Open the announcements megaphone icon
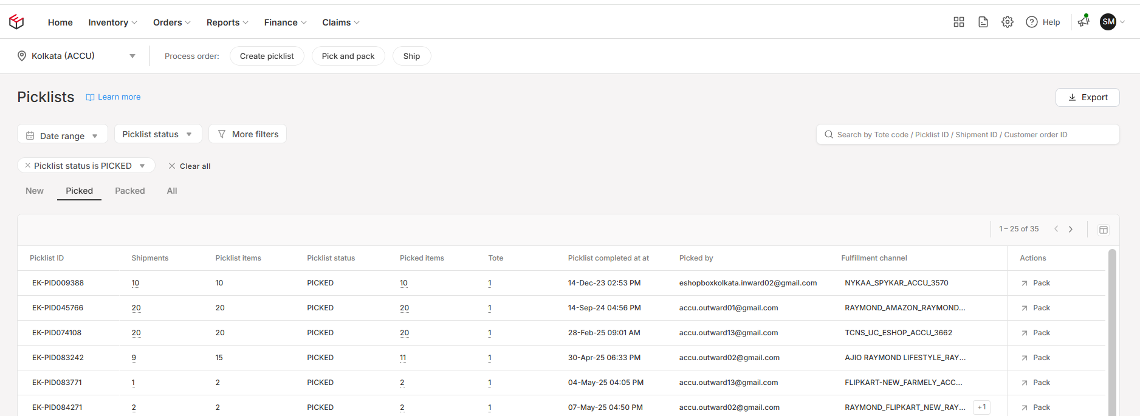Image resolution: width=1140 pixels, height=416 pixels. [x=1083, y=21]
